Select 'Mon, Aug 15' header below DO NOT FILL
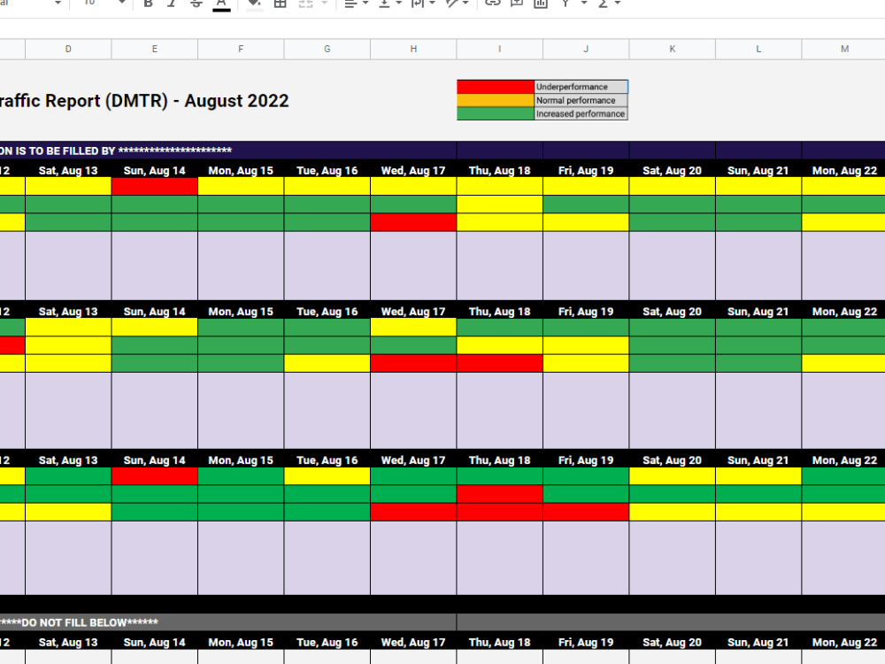This screenshot has width=885, height=664. [241, 642]
